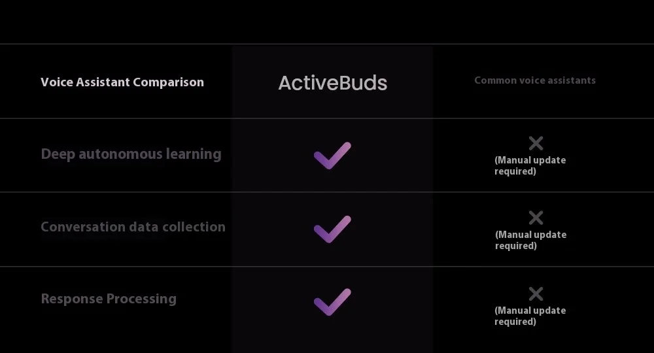The height and width of the screenshot is (353, 654).
Task: Click the divider line above Conversation data collection
Action: point(327,192)
